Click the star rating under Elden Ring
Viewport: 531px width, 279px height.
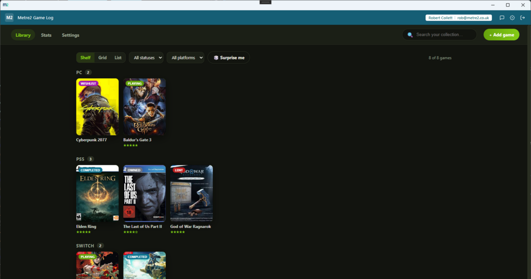pos(83,232)
